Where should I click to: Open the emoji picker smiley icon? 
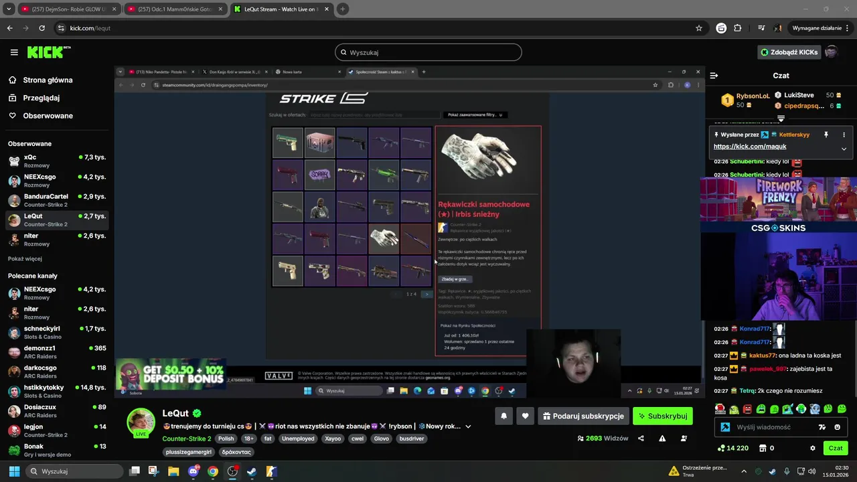click(x=838, y=427)
